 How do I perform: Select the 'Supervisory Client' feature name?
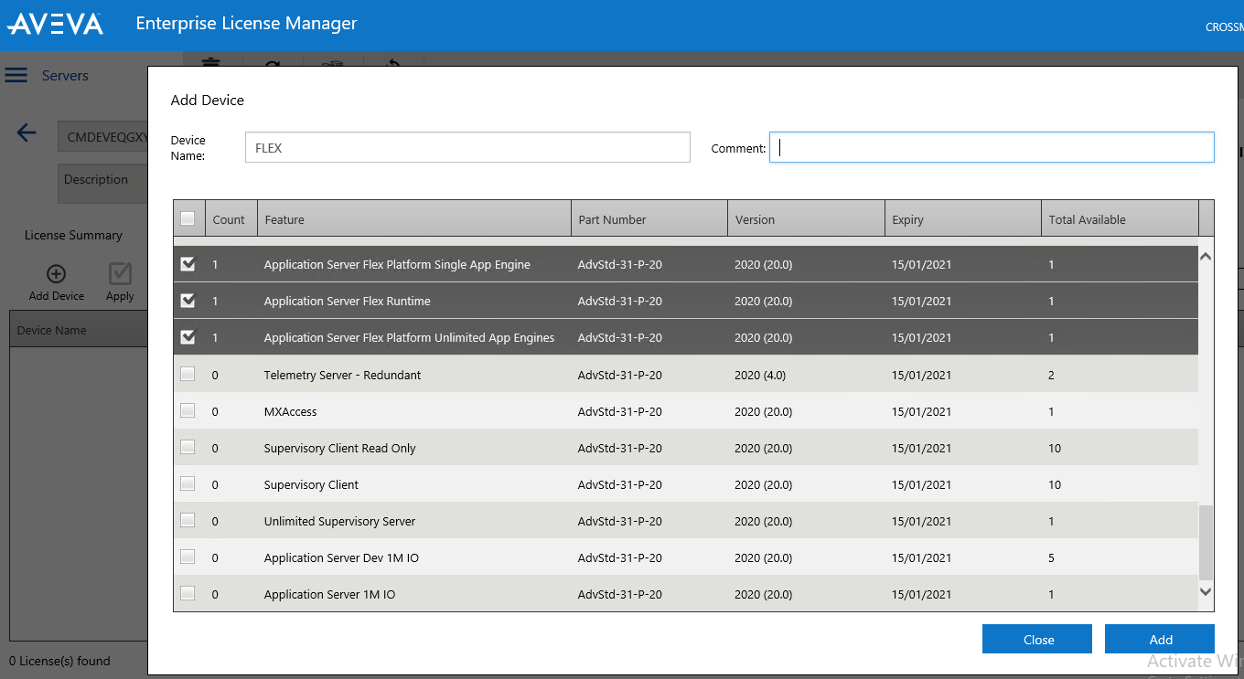(311, 484)
